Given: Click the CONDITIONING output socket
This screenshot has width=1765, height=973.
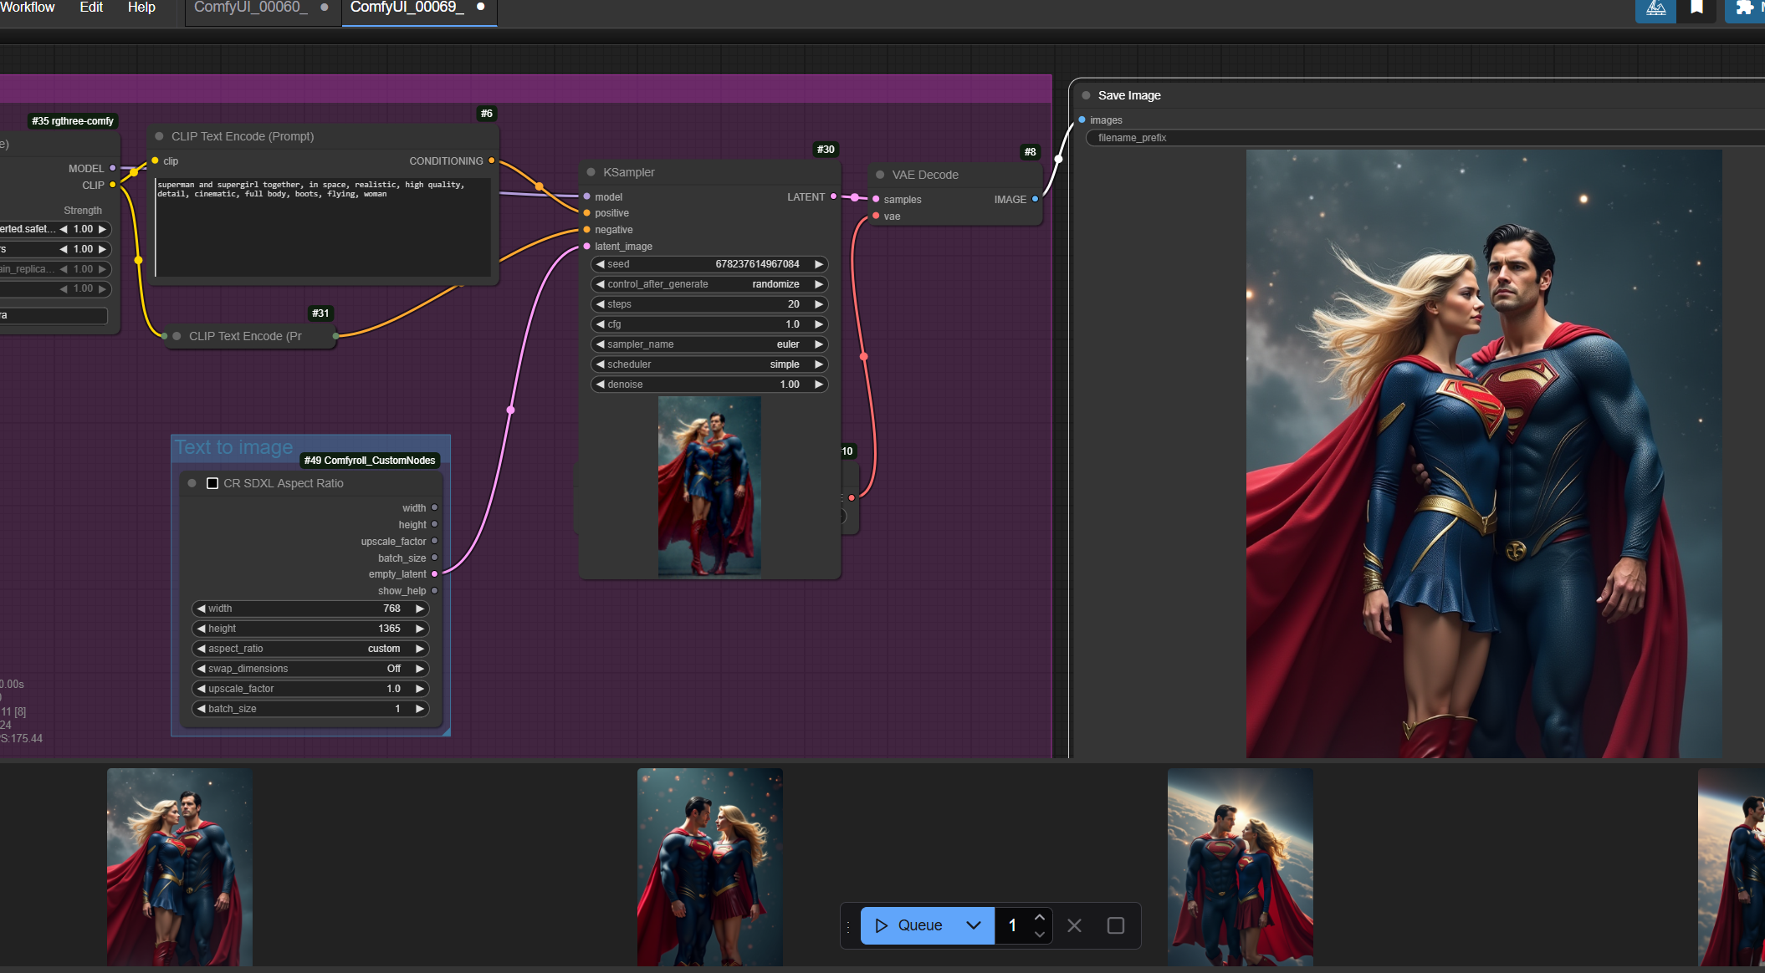Looking at the screenshot, I should 491,160.
